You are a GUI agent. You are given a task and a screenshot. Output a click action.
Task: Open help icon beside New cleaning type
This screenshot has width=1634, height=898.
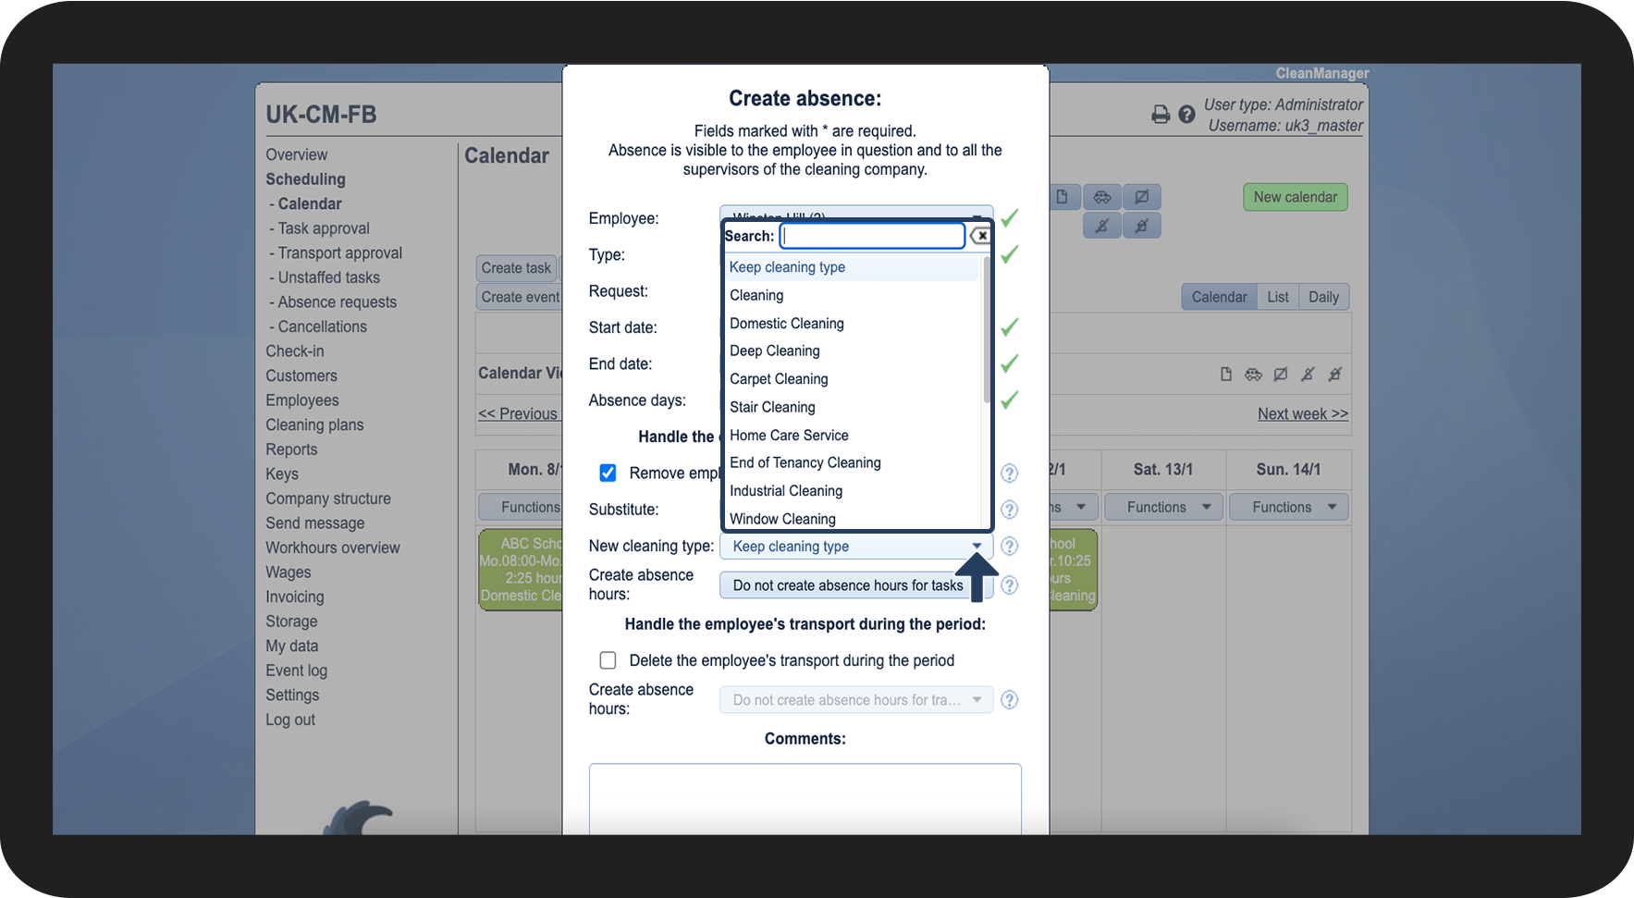click(x=1010, y=547)
